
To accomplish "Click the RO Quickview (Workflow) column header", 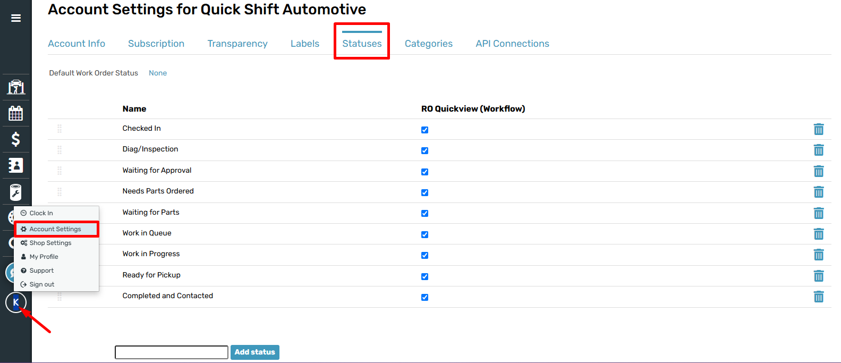I will pyautogui.click(x=473, y=108).
